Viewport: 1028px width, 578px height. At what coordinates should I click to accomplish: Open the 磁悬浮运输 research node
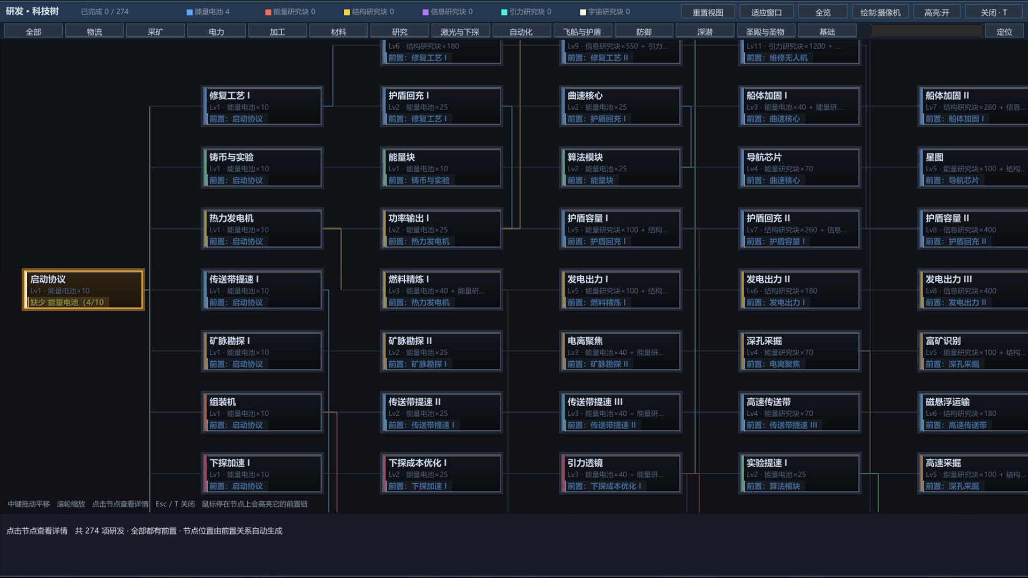pyautogui.click(x=973, y=412)
